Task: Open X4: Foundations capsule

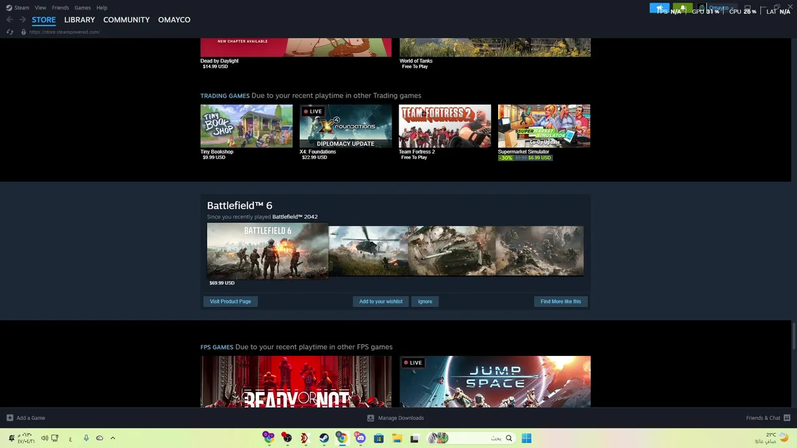Action: pos(346,126)
